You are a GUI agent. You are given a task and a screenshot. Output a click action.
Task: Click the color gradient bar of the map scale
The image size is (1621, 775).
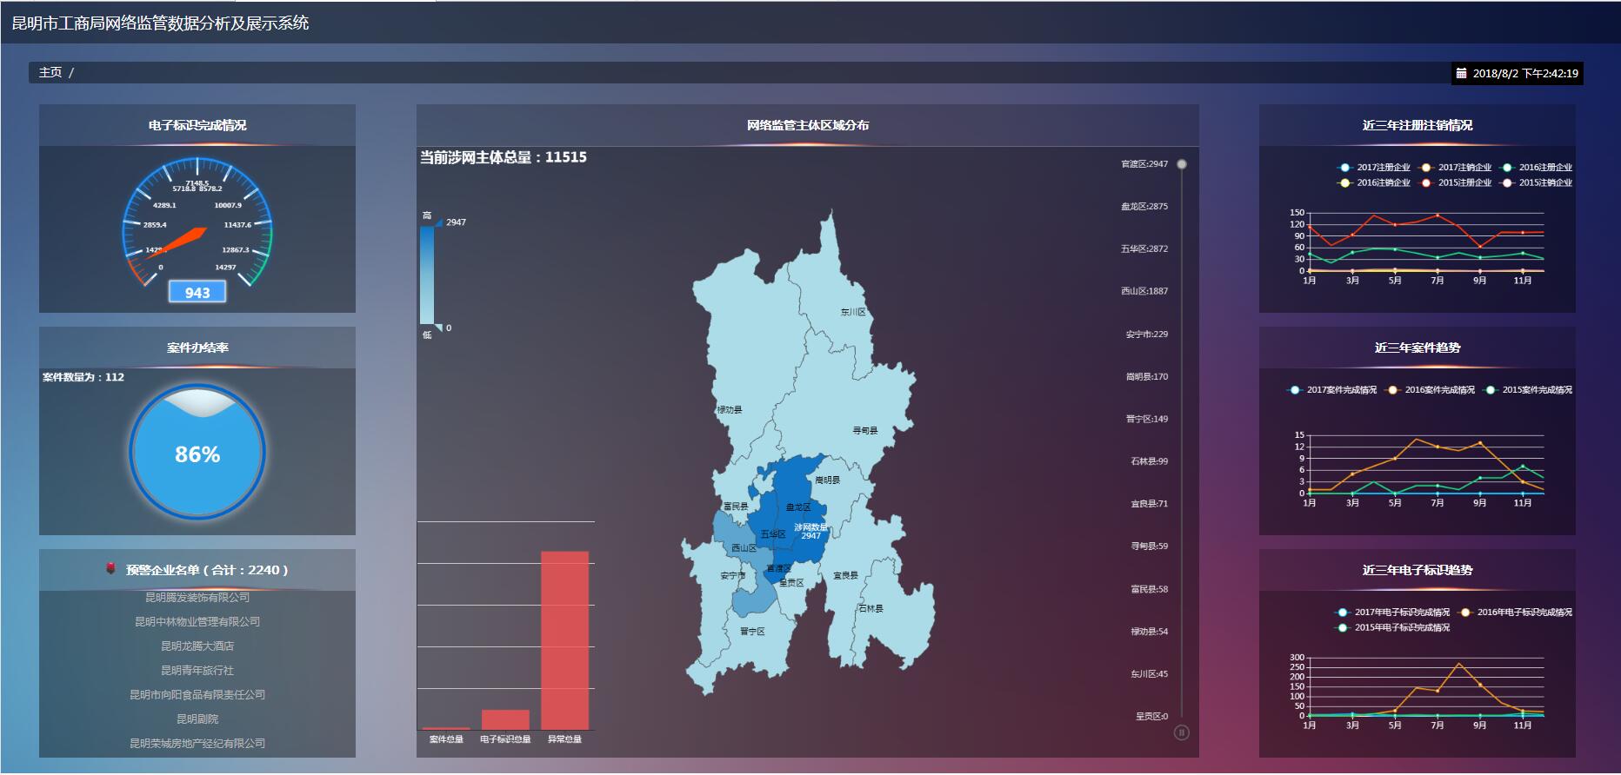click(x=427, y=275)
